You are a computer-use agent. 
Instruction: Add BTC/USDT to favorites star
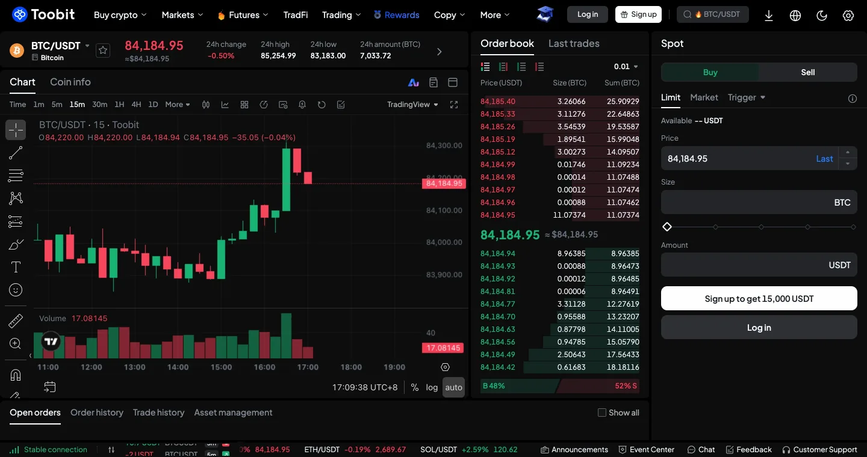click(103, 51)
